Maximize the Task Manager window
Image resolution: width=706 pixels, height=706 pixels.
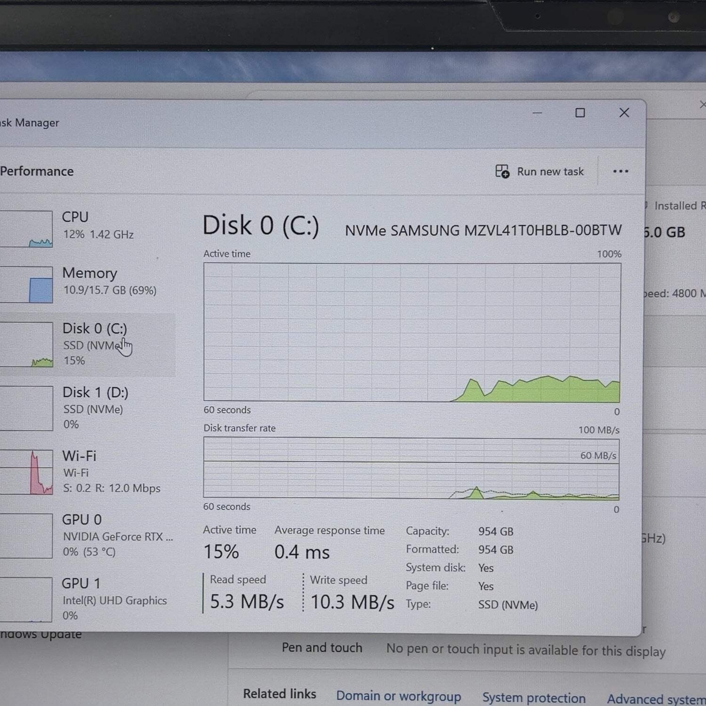(580, 113)
